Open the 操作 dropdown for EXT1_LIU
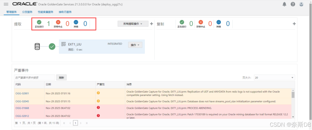312x130 pixels. (x=135, y=45)
